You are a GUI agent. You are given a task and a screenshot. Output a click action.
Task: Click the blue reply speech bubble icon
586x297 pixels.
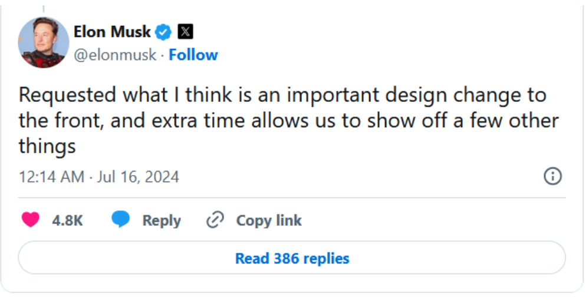point(120,220)
